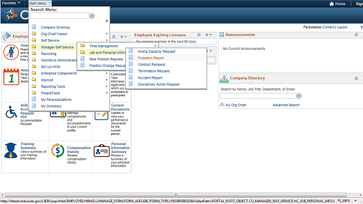Select Acting Capacity Request
The width and height of the screenshot is (363, 204).
157,52
